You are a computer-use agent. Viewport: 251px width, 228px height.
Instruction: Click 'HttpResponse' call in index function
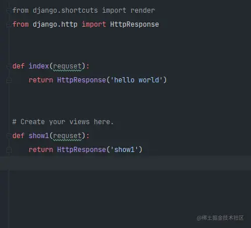click(82, 80)
